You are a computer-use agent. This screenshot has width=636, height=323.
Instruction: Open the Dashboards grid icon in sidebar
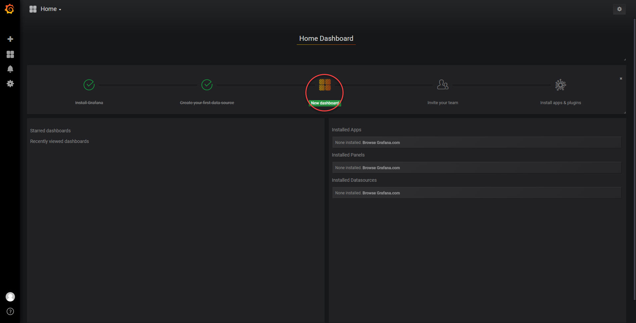tap(10, 54)
